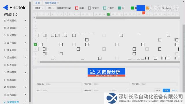This screenshot has height=104, width=185.
Task: Click the 库存管理 magnifier icon
Action: 5,43
